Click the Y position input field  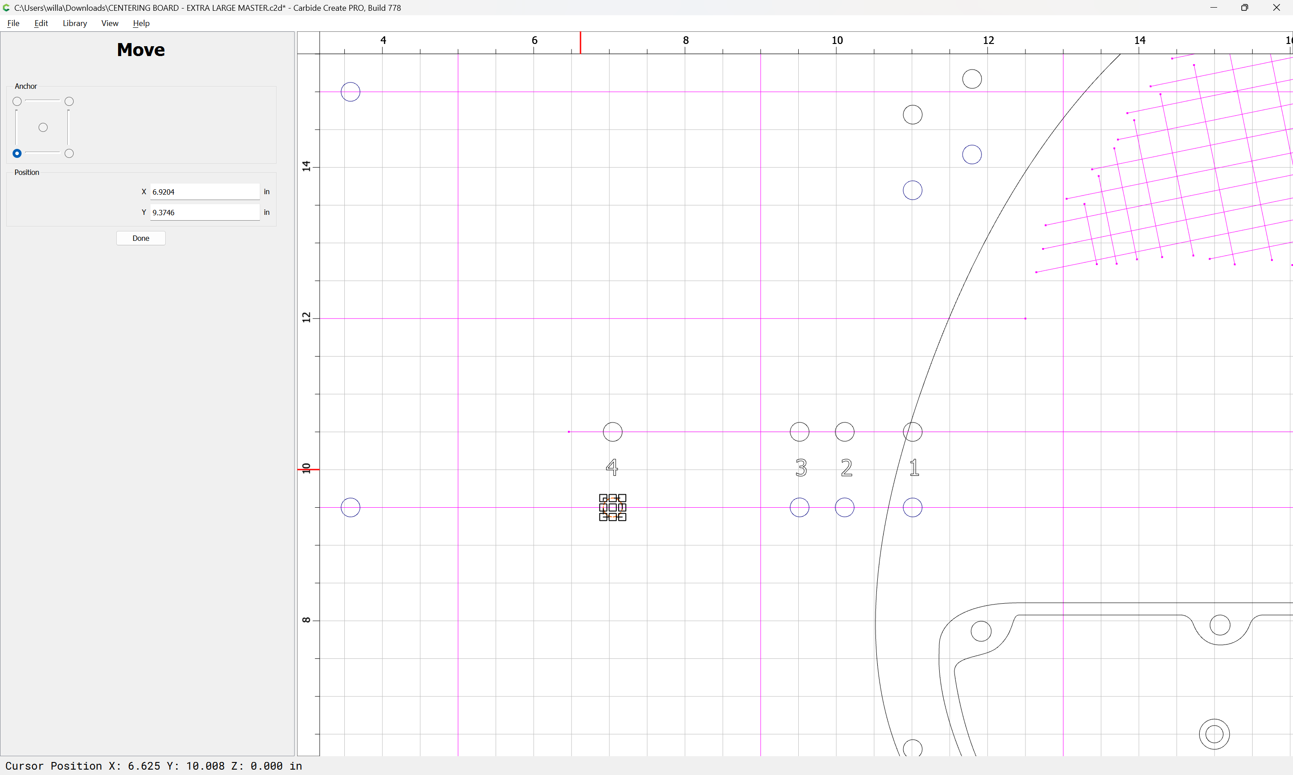(205, 213)
